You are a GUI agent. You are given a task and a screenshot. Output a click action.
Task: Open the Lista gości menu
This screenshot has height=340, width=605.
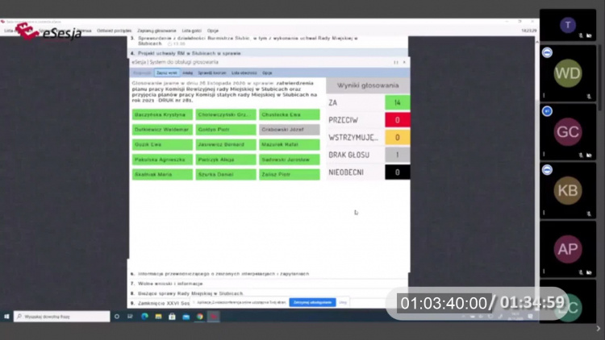pyautogui.click(x=190, y=31)
